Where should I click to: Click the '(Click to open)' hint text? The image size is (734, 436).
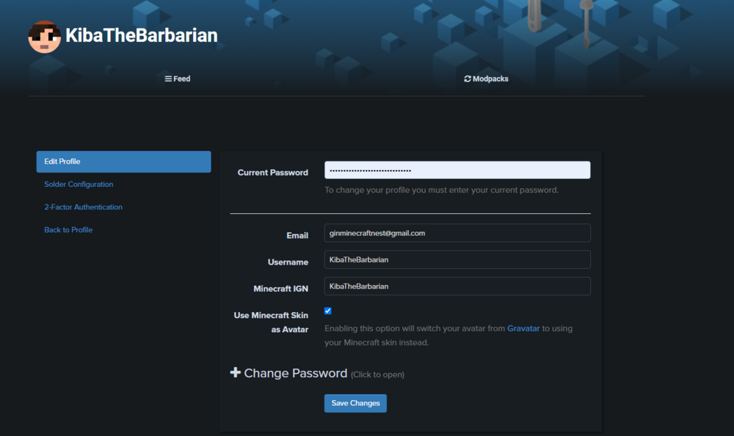coord(377,374)
